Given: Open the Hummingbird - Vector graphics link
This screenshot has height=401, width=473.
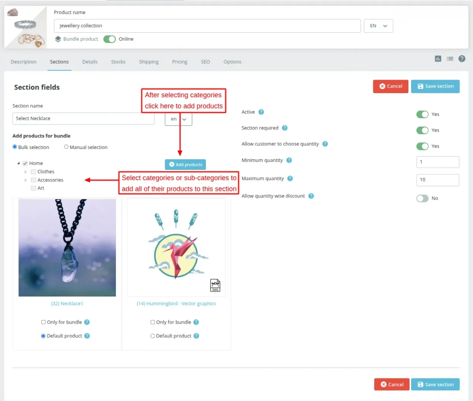Looking at the screenshot, I should pos(176,304).
